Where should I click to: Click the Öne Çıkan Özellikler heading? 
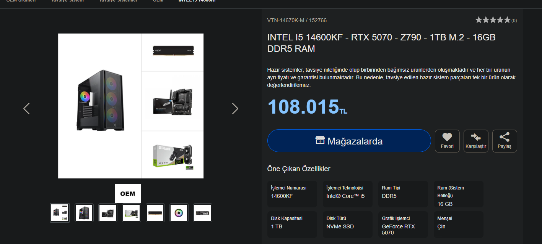pyautogui.click(x=299, y=169)
